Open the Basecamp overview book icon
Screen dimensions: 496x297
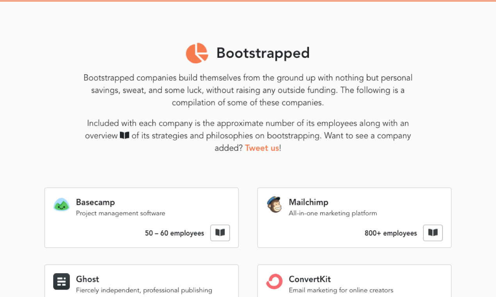(x=220, y=233)
